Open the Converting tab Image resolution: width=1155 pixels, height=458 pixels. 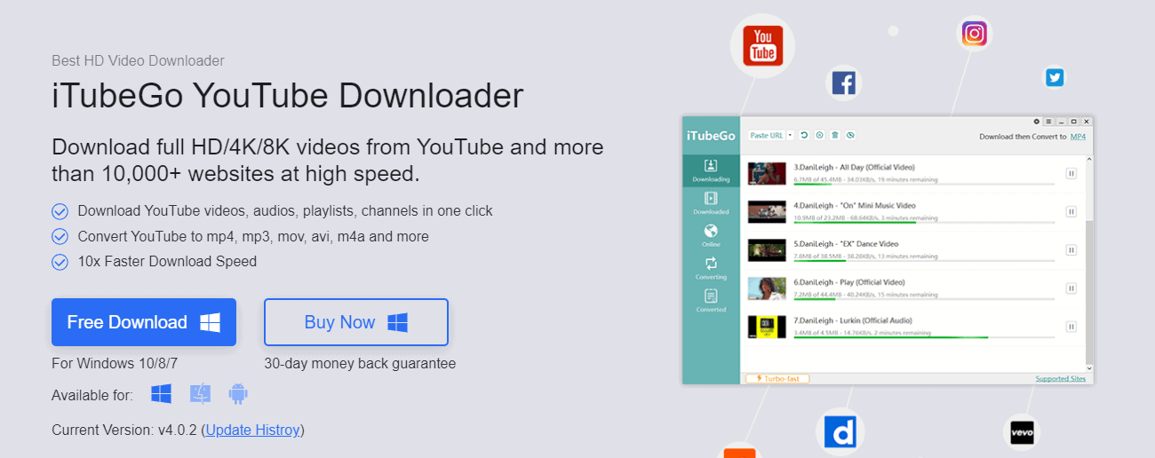point(711,269)
